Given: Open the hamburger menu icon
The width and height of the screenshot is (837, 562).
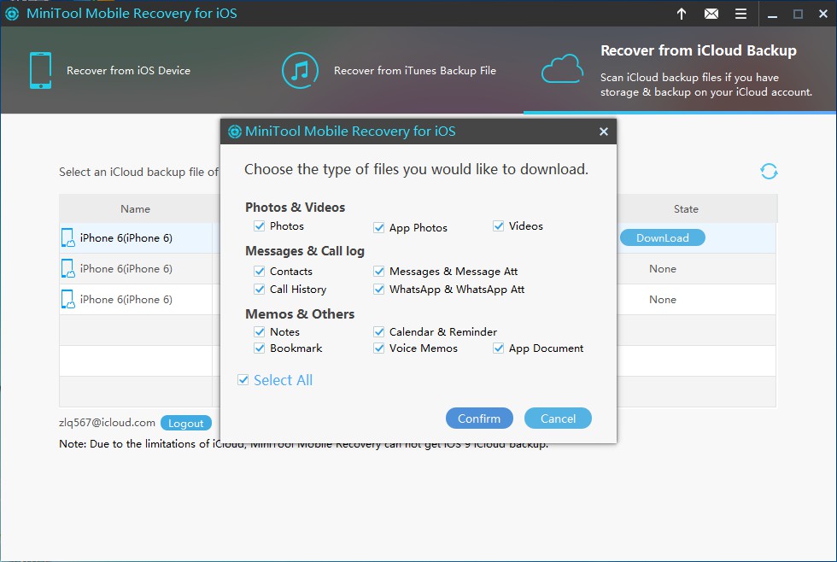Looking at the screenshot, I should coord(741,14).
